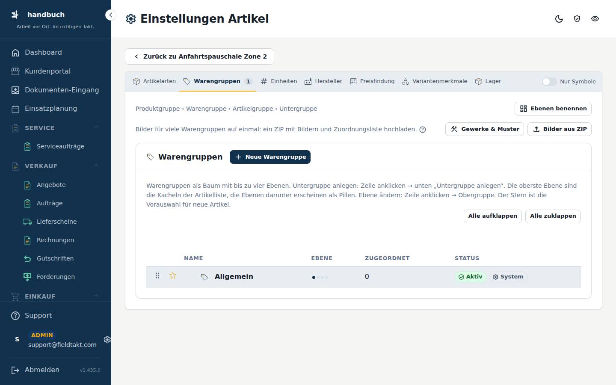Open the Preisfindung tab

(372, 81)
